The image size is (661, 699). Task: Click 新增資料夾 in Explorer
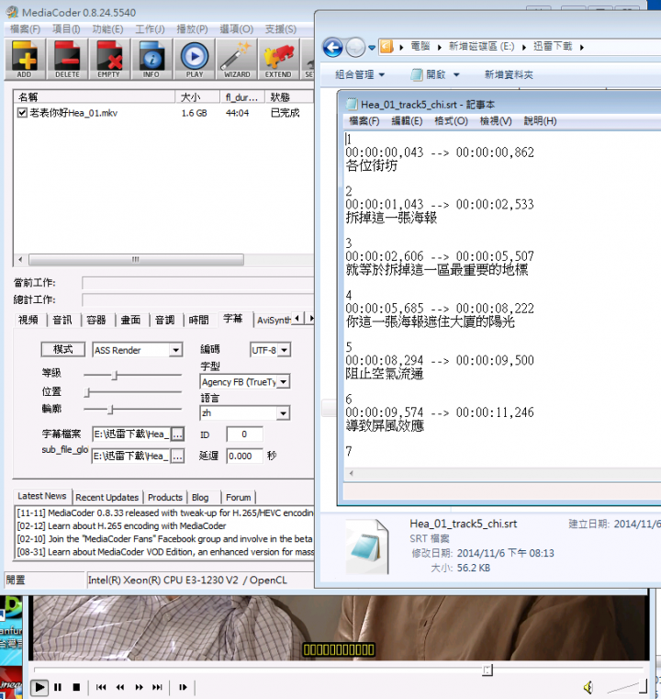[x=509, y=74]
